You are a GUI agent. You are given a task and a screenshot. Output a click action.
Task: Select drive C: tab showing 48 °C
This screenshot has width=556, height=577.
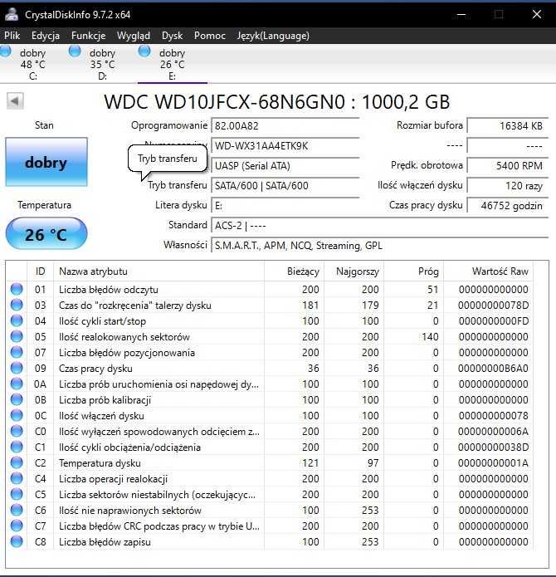32,65
